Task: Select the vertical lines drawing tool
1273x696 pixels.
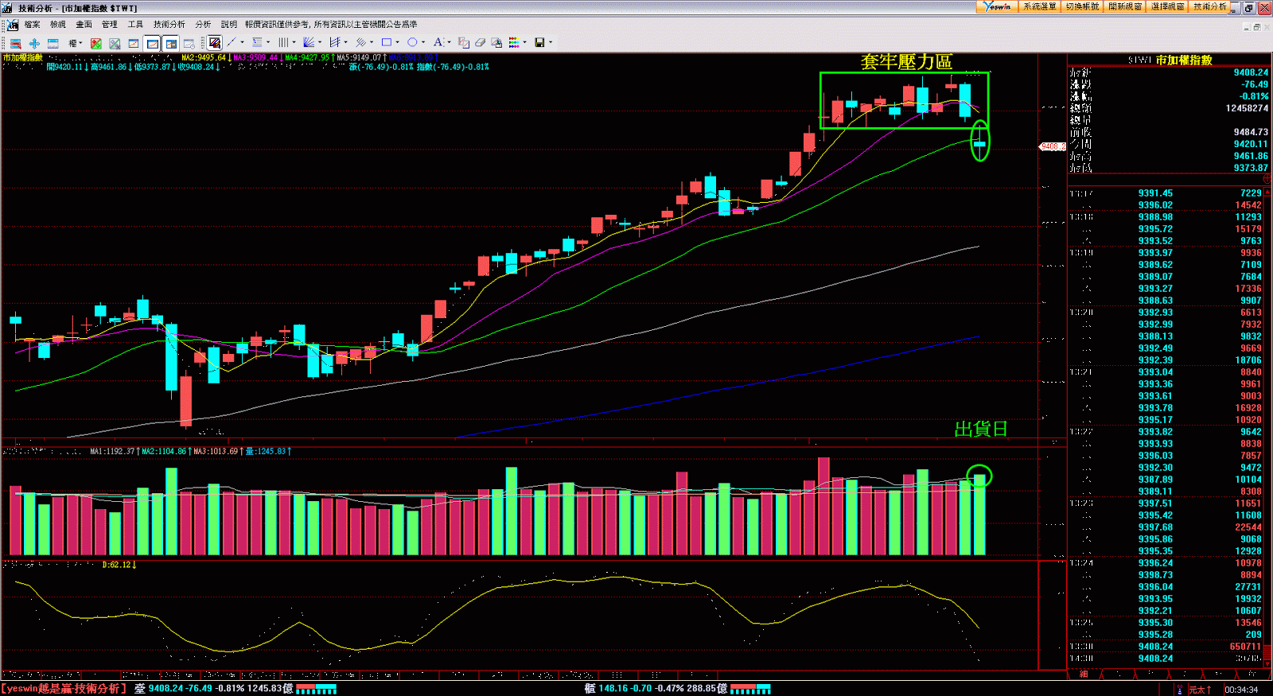Action: (x=282, y=43)
